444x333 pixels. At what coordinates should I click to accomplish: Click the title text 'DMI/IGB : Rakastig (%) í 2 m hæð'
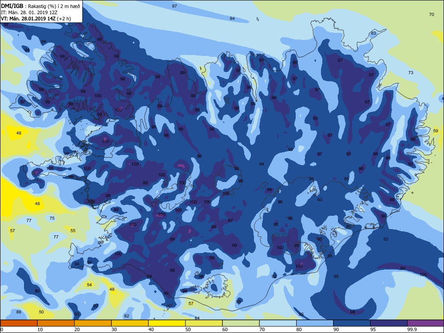coord(41,6)
